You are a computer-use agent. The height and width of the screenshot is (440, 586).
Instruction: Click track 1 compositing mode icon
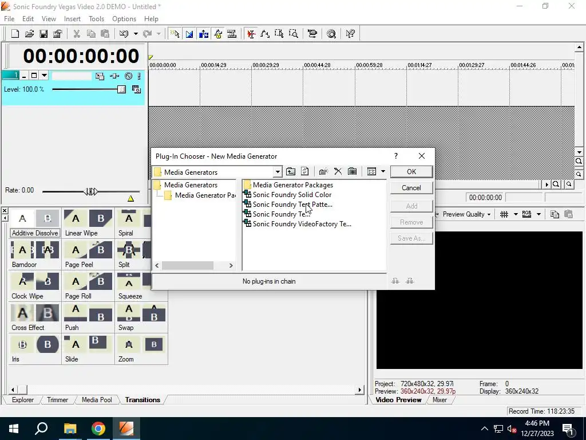pos(136,89)
